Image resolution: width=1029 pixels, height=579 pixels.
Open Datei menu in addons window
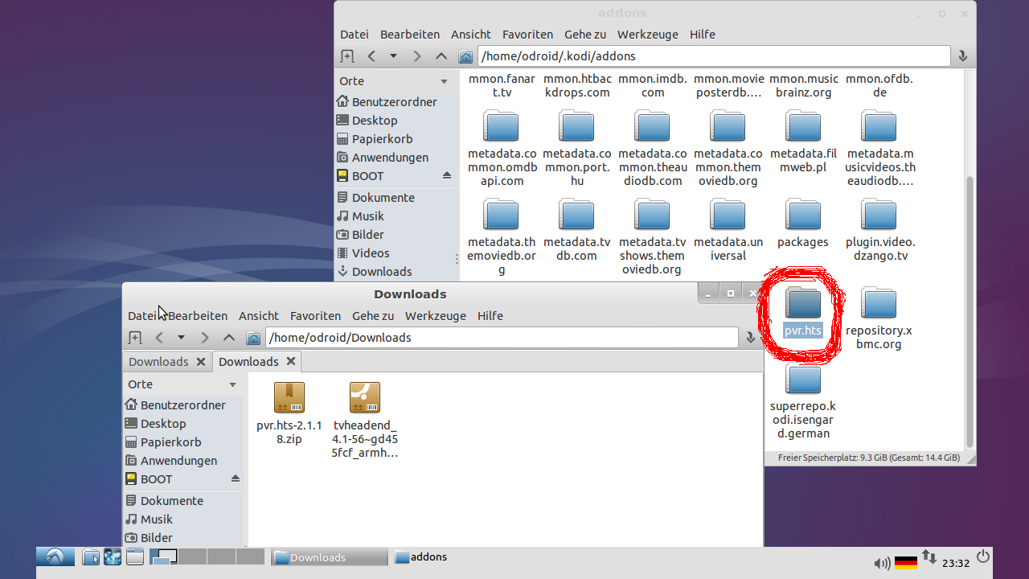[x=355, y=35]
